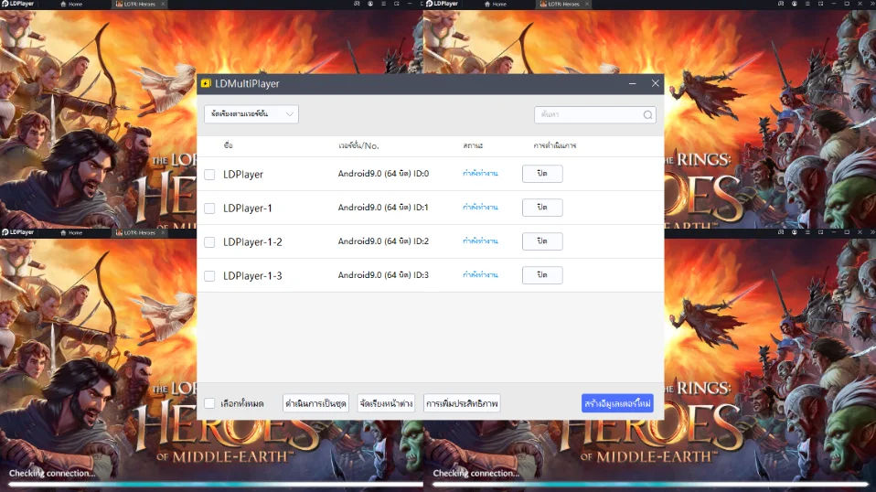
Task: Click the running status of LDPlayer-1-3
Action: [480, 274]
